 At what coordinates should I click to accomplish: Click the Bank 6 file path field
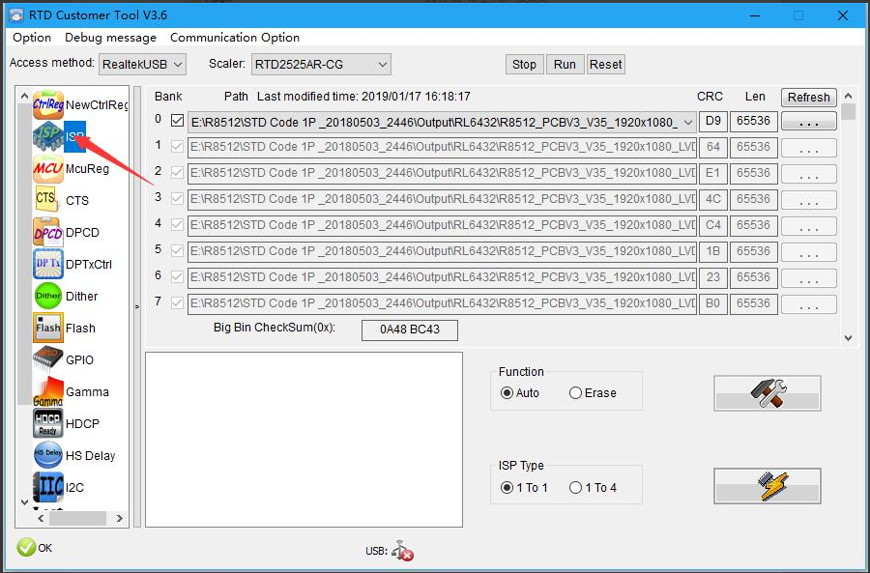(442, 277)
